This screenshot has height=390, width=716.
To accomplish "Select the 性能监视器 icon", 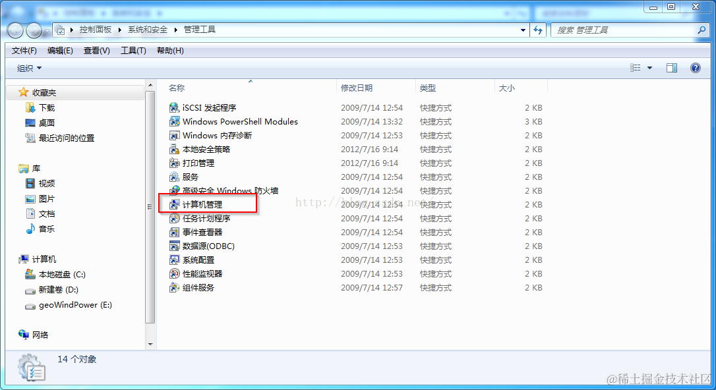I will coord(174,273).
